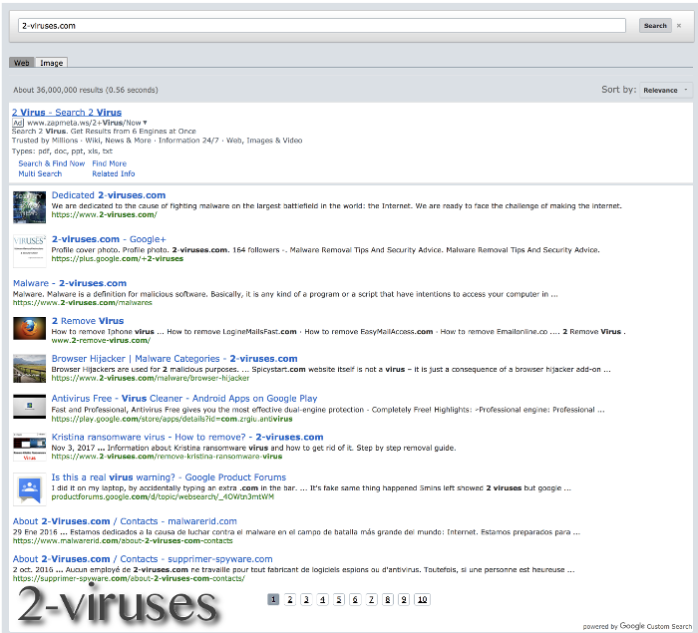This screenshot has height=633, width=698.
Task: Go to results page 3
Action: [306, 600]
